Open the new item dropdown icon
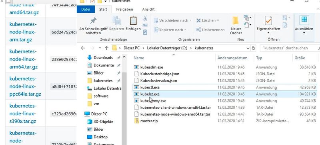Screen dimensions: 320x145 tap(247, 18)
